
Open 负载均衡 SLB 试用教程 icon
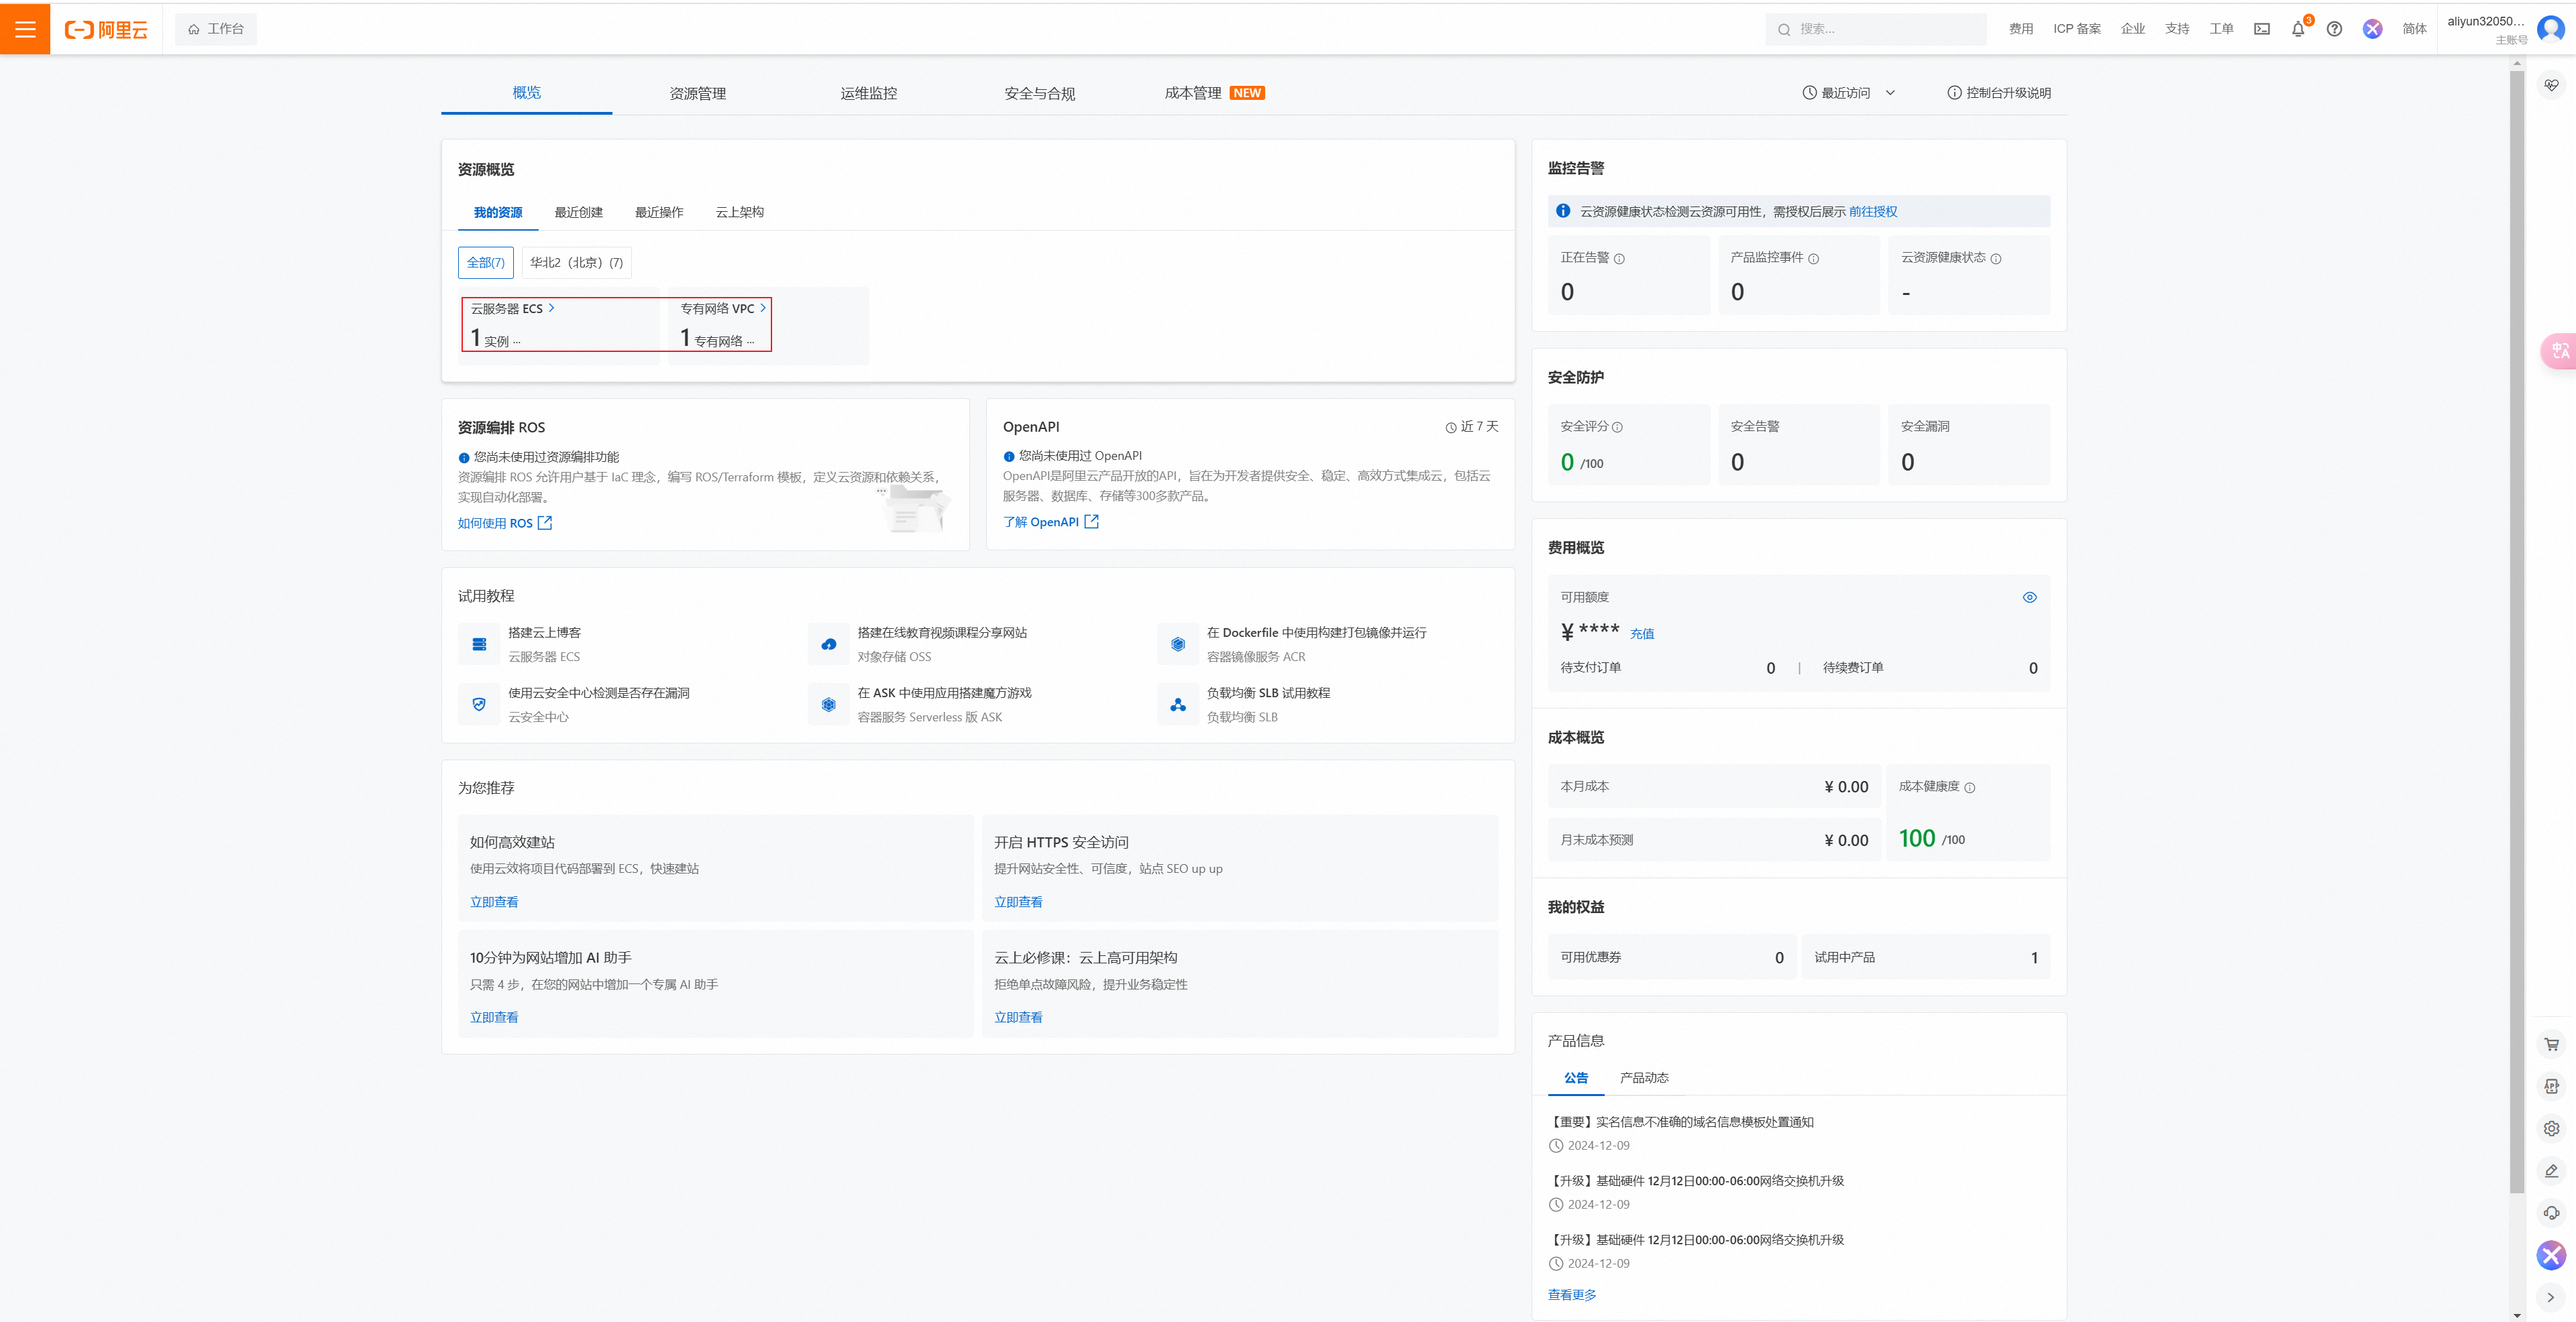tap(1178, 705)
